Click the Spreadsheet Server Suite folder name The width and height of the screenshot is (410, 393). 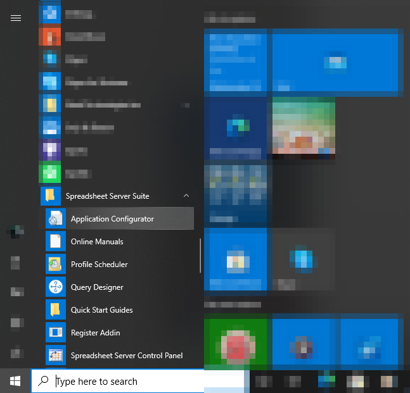107,196
